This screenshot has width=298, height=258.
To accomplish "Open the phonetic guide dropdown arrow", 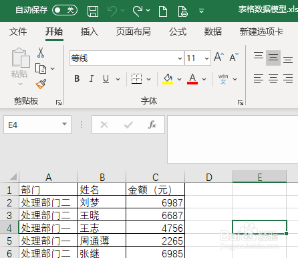I will [x=235, y=79].
